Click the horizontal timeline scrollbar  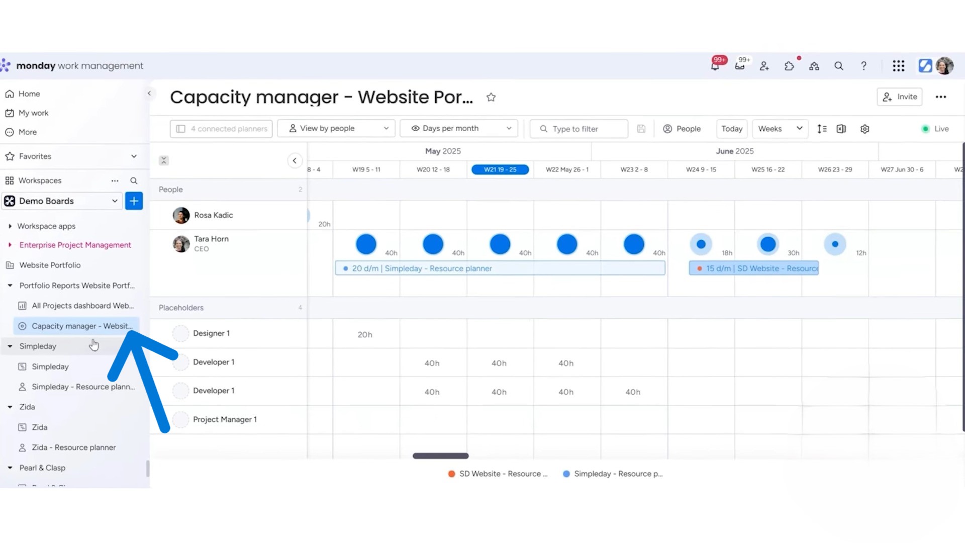click(x=441, y=456)
